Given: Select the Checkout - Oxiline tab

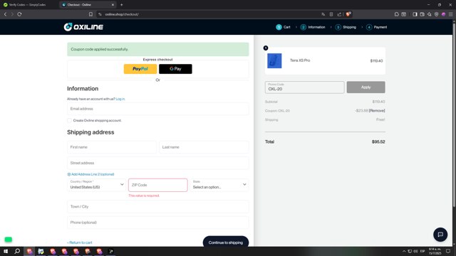Looking at the screenshot, I should [87, 5].
